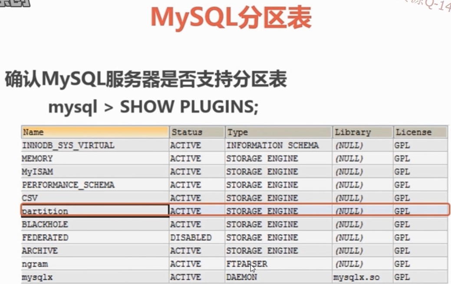Select the MEMORY plugin name cell
451x284 pixels.
(95, 159)
